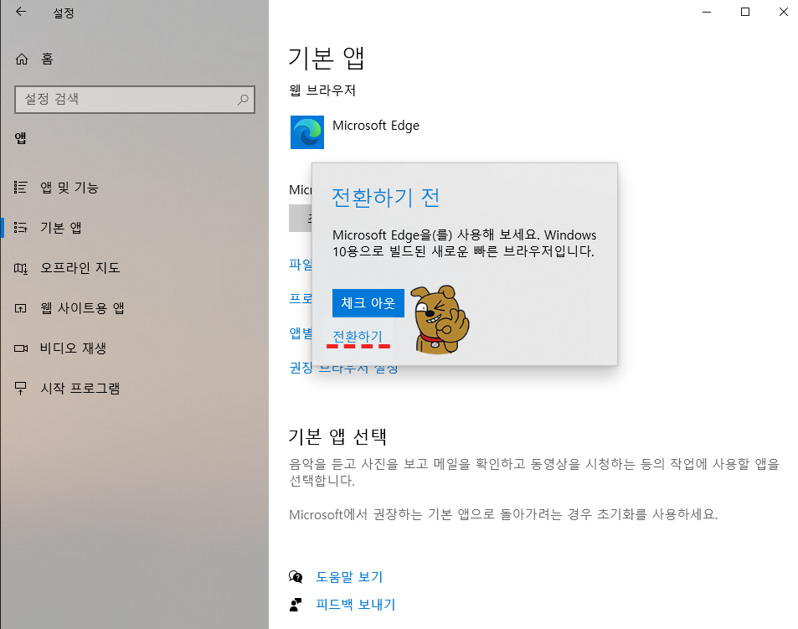Click the 전환하기 전 popup title
Image resolution: width=798 pixels, height=629 pixels.
tap(385, 198)
